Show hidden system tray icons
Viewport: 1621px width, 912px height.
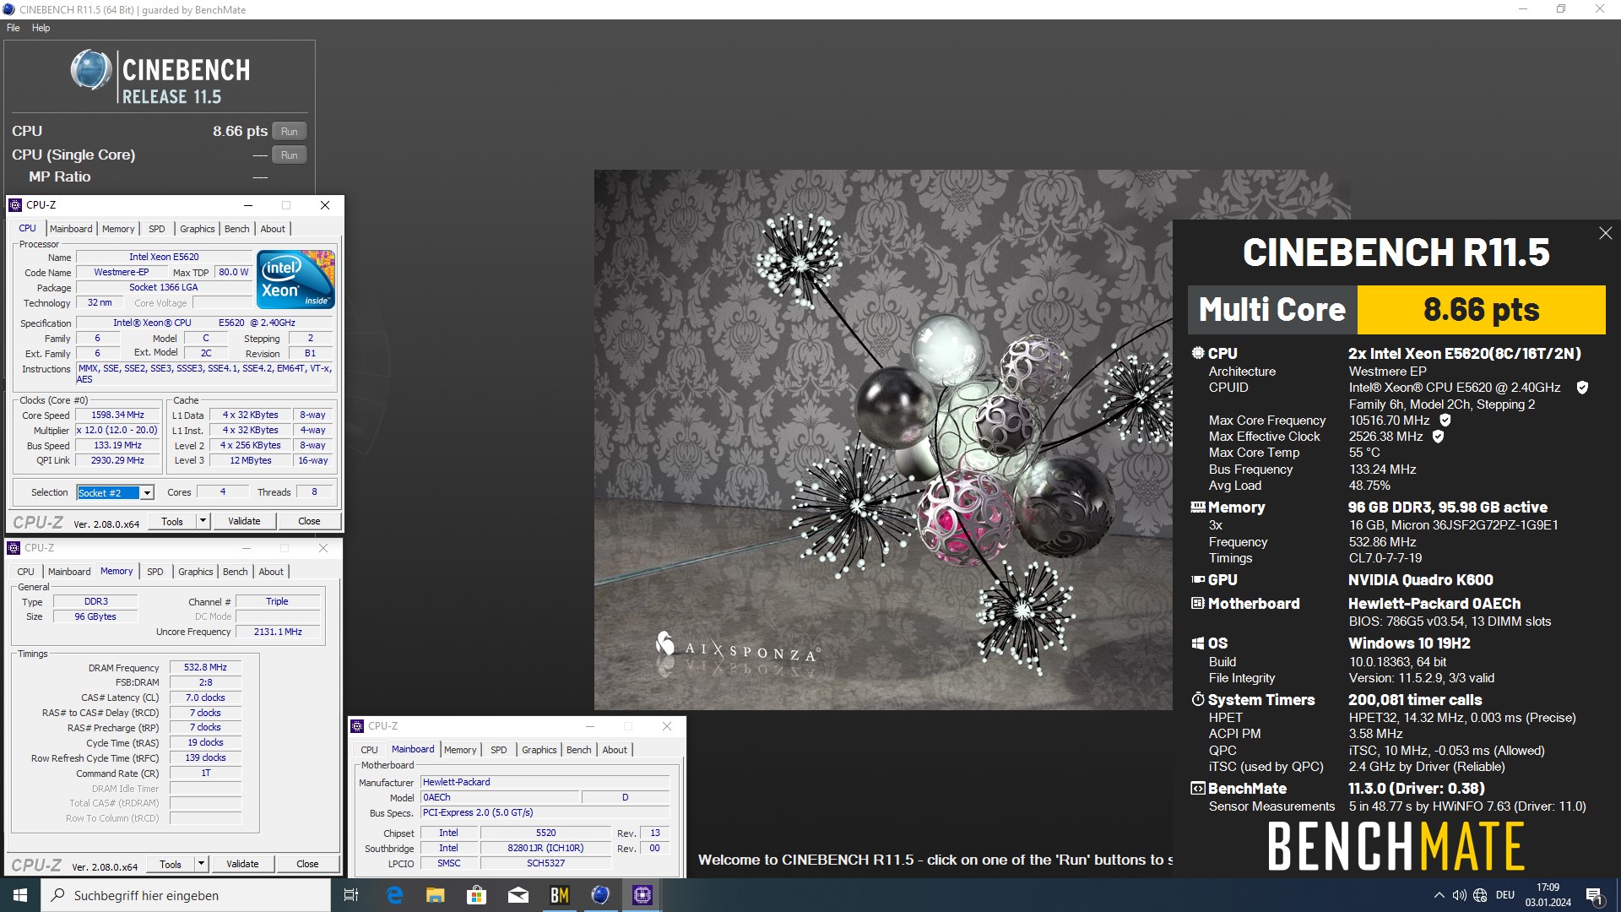click(1439, 895)
